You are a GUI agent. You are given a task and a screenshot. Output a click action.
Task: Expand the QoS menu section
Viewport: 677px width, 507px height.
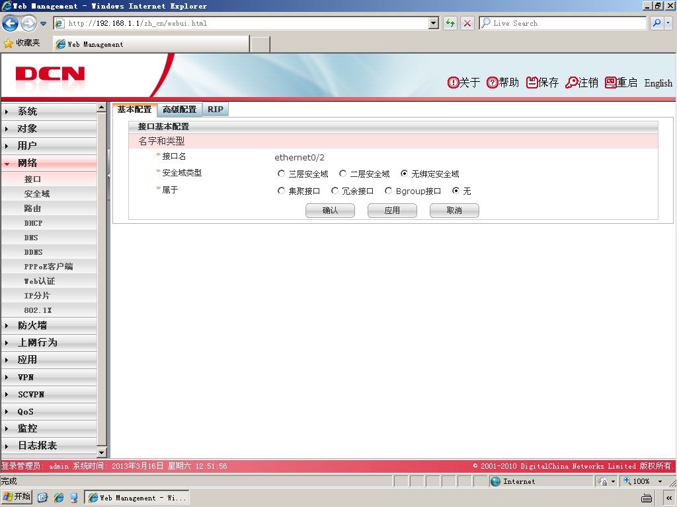coord(49,412)
